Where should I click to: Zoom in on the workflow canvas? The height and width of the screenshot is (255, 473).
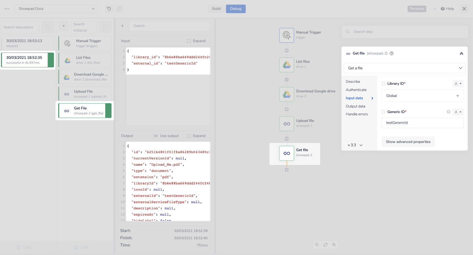(334, 245)
